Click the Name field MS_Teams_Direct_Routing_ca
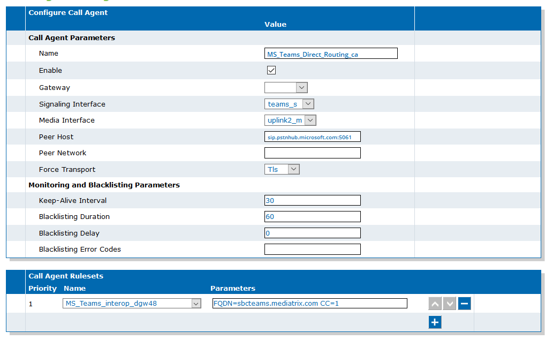 [x=331, y=54]
